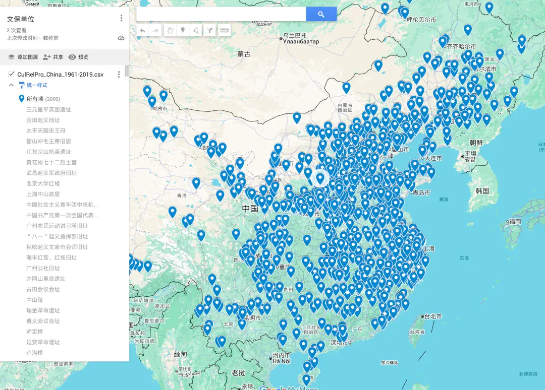Screen dimensions: 545x390
Task: Select 北京大学红楼 in the list
Action: pos(43,183)
